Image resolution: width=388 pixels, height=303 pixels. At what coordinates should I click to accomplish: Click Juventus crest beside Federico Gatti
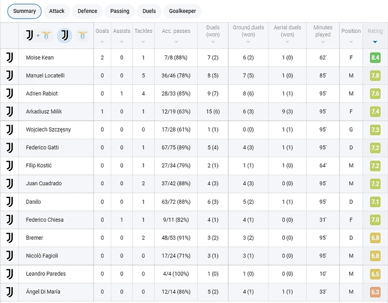10,148
